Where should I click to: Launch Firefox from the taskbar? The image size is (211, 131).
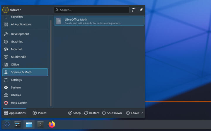[52, 125]
